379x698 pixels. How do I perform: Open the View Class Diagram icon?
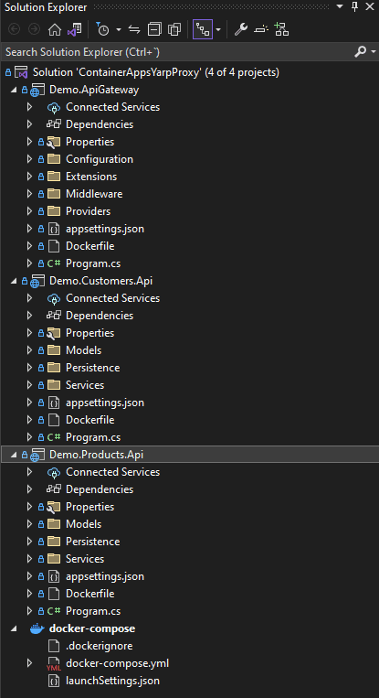click(281, 30)
